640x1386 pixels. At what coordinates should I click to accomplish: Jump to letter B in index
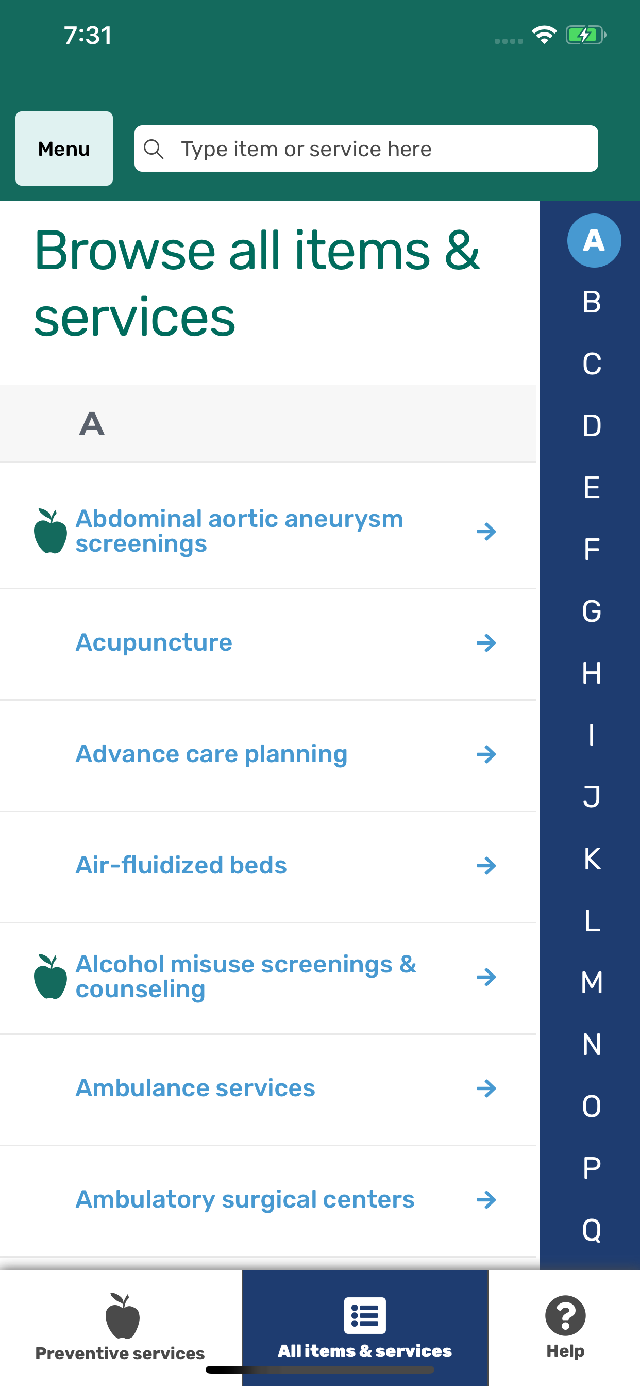[592, 302]
